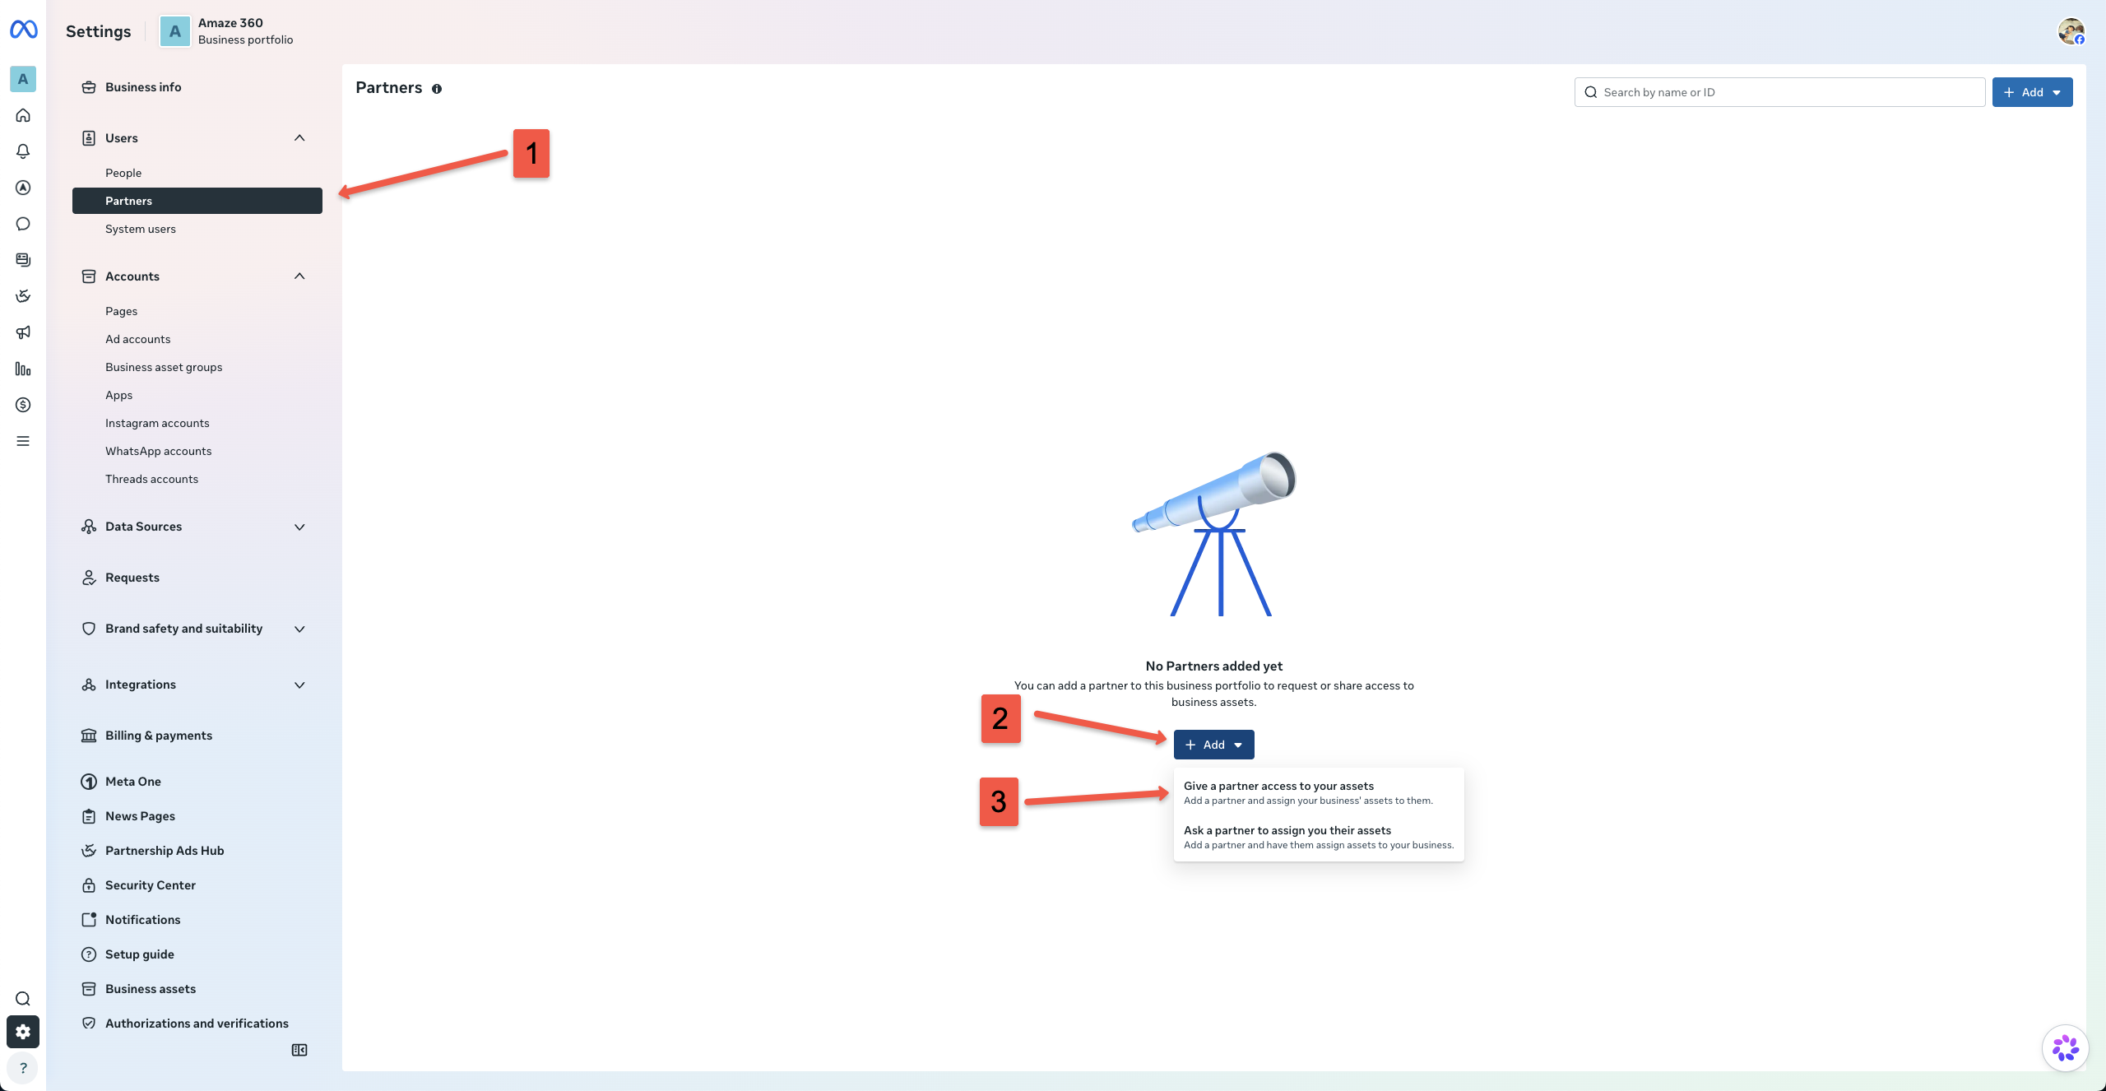Screen dimensions: 2106x1091
Task: Open the Billing dollar icon in rail
Action: coord(23,405)
